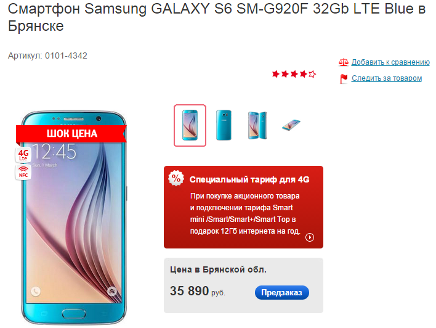Click the red flag track icon
Viewport: 436px width, 328px height.
(x=344, y=78)
